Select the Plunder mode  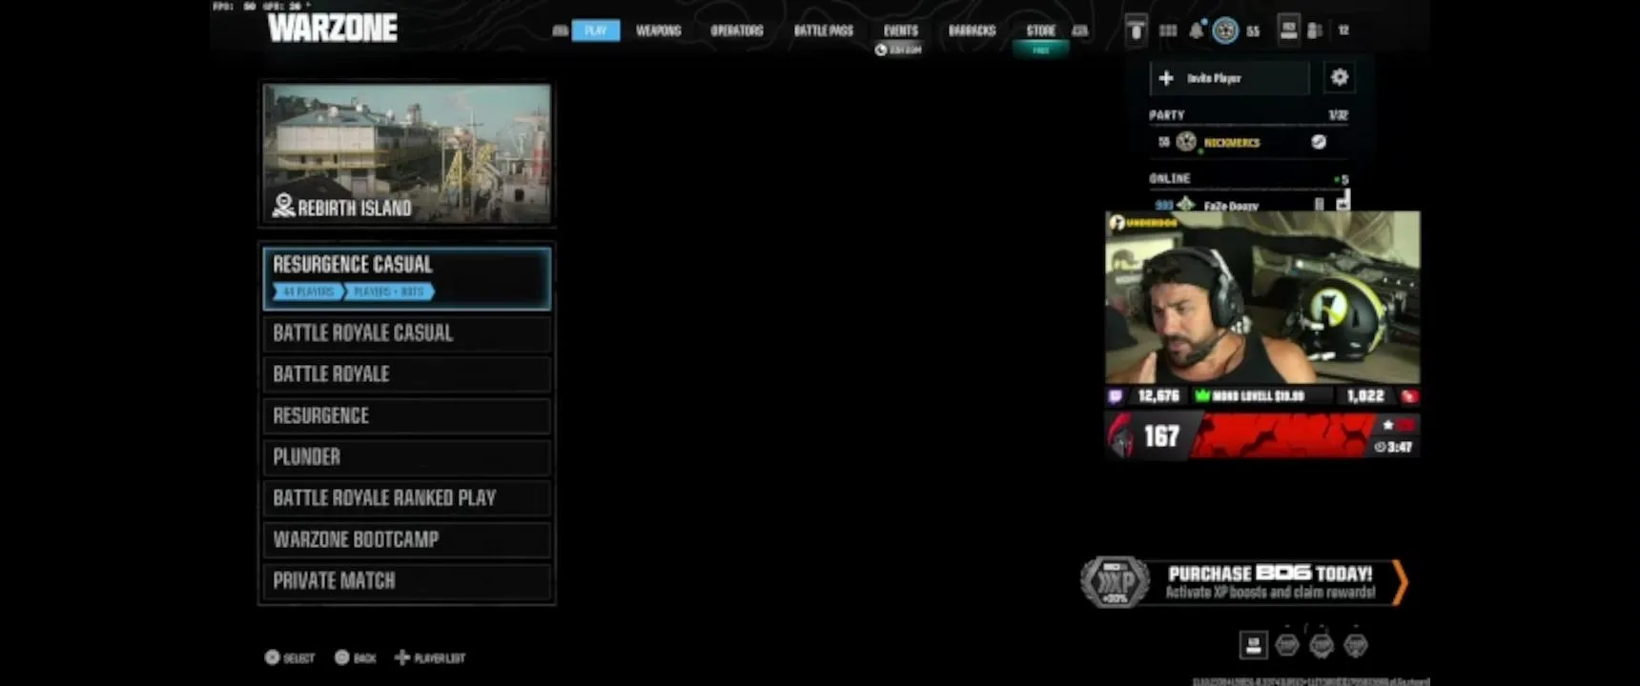tap(407, 456)
